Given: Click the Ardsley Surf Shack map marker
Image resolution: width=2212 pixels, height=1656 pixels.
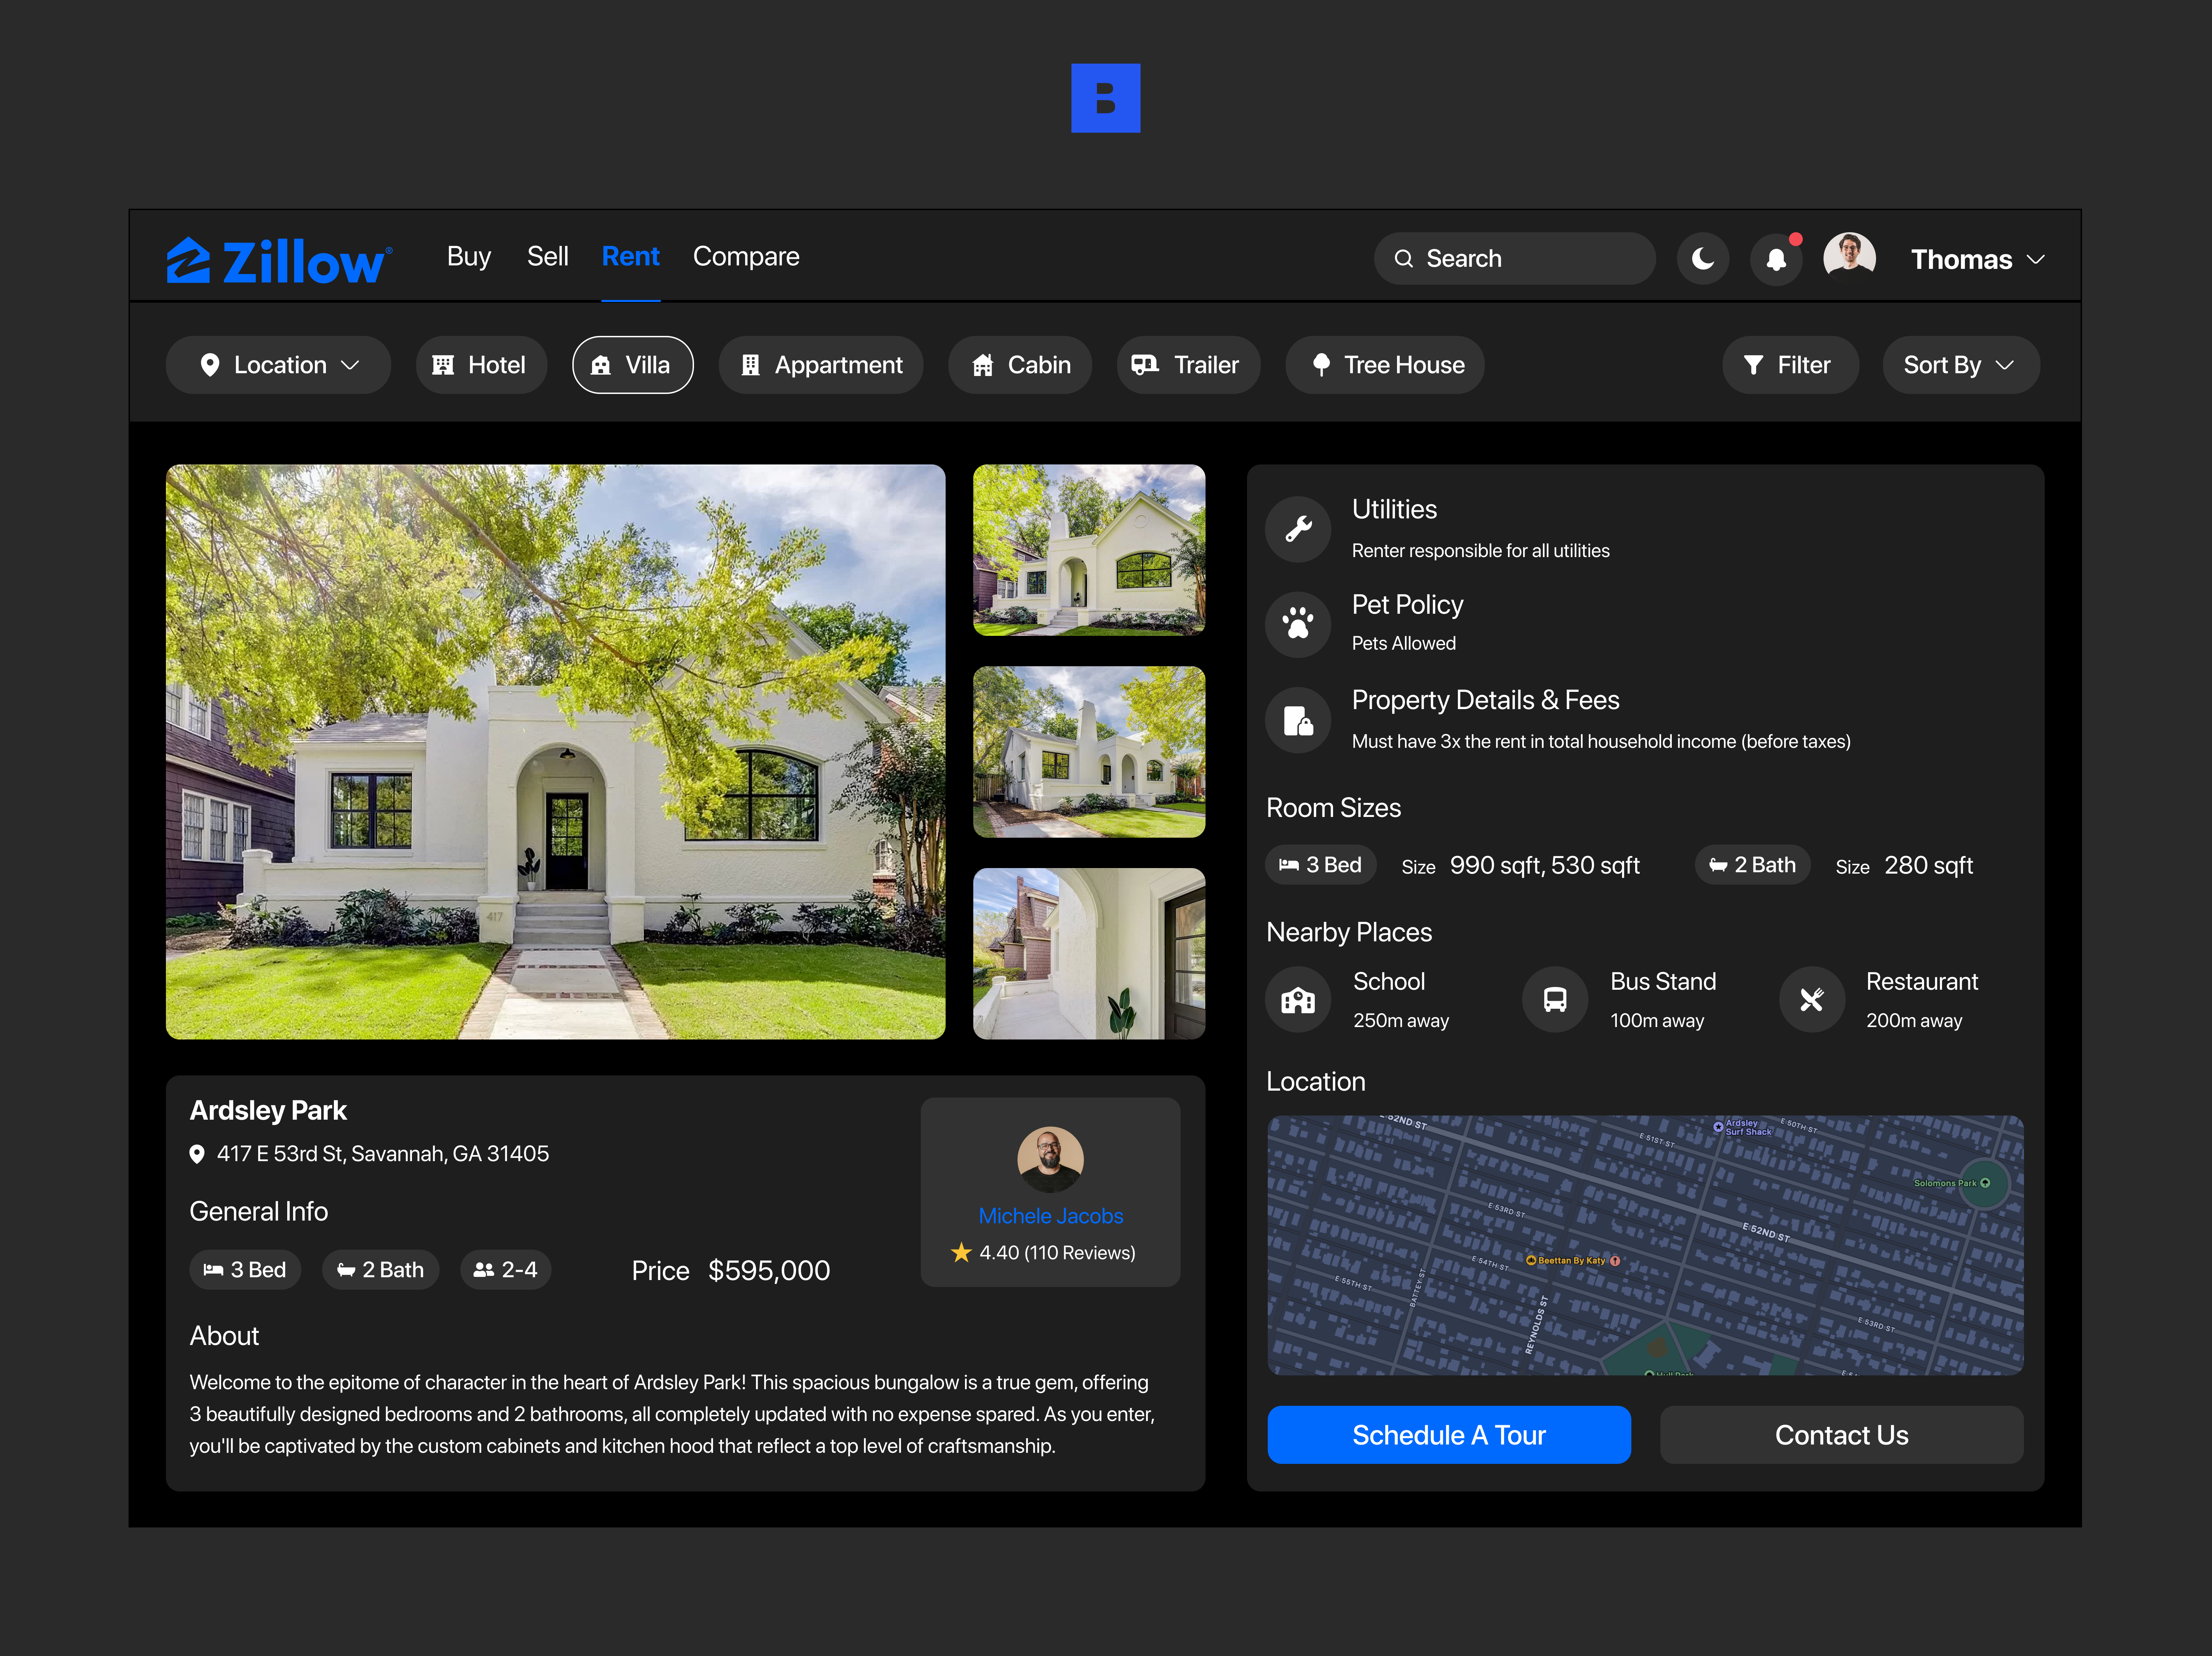Looking at the screenshot, I should [x=1718, y=1127].
